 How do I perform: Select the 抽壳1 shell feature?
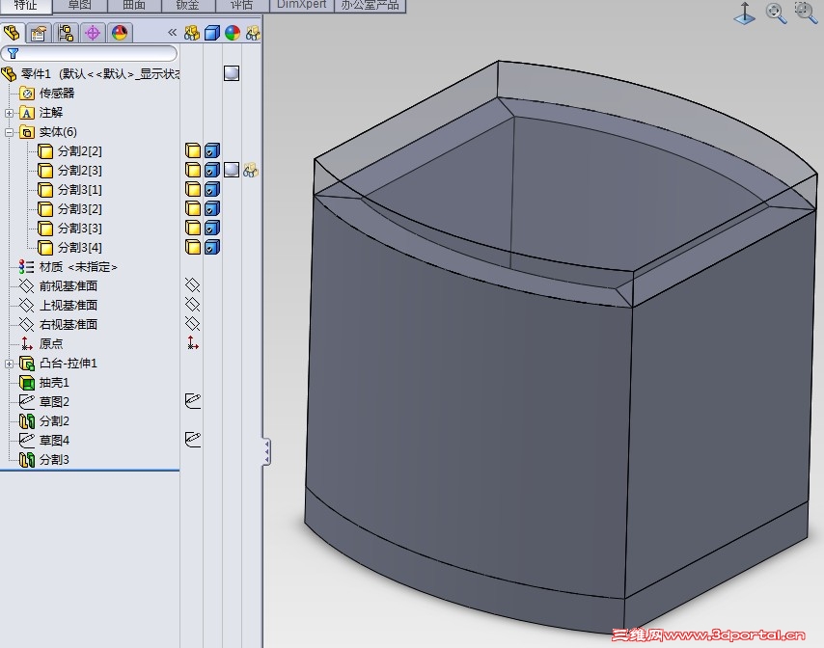tap(44, 383)
